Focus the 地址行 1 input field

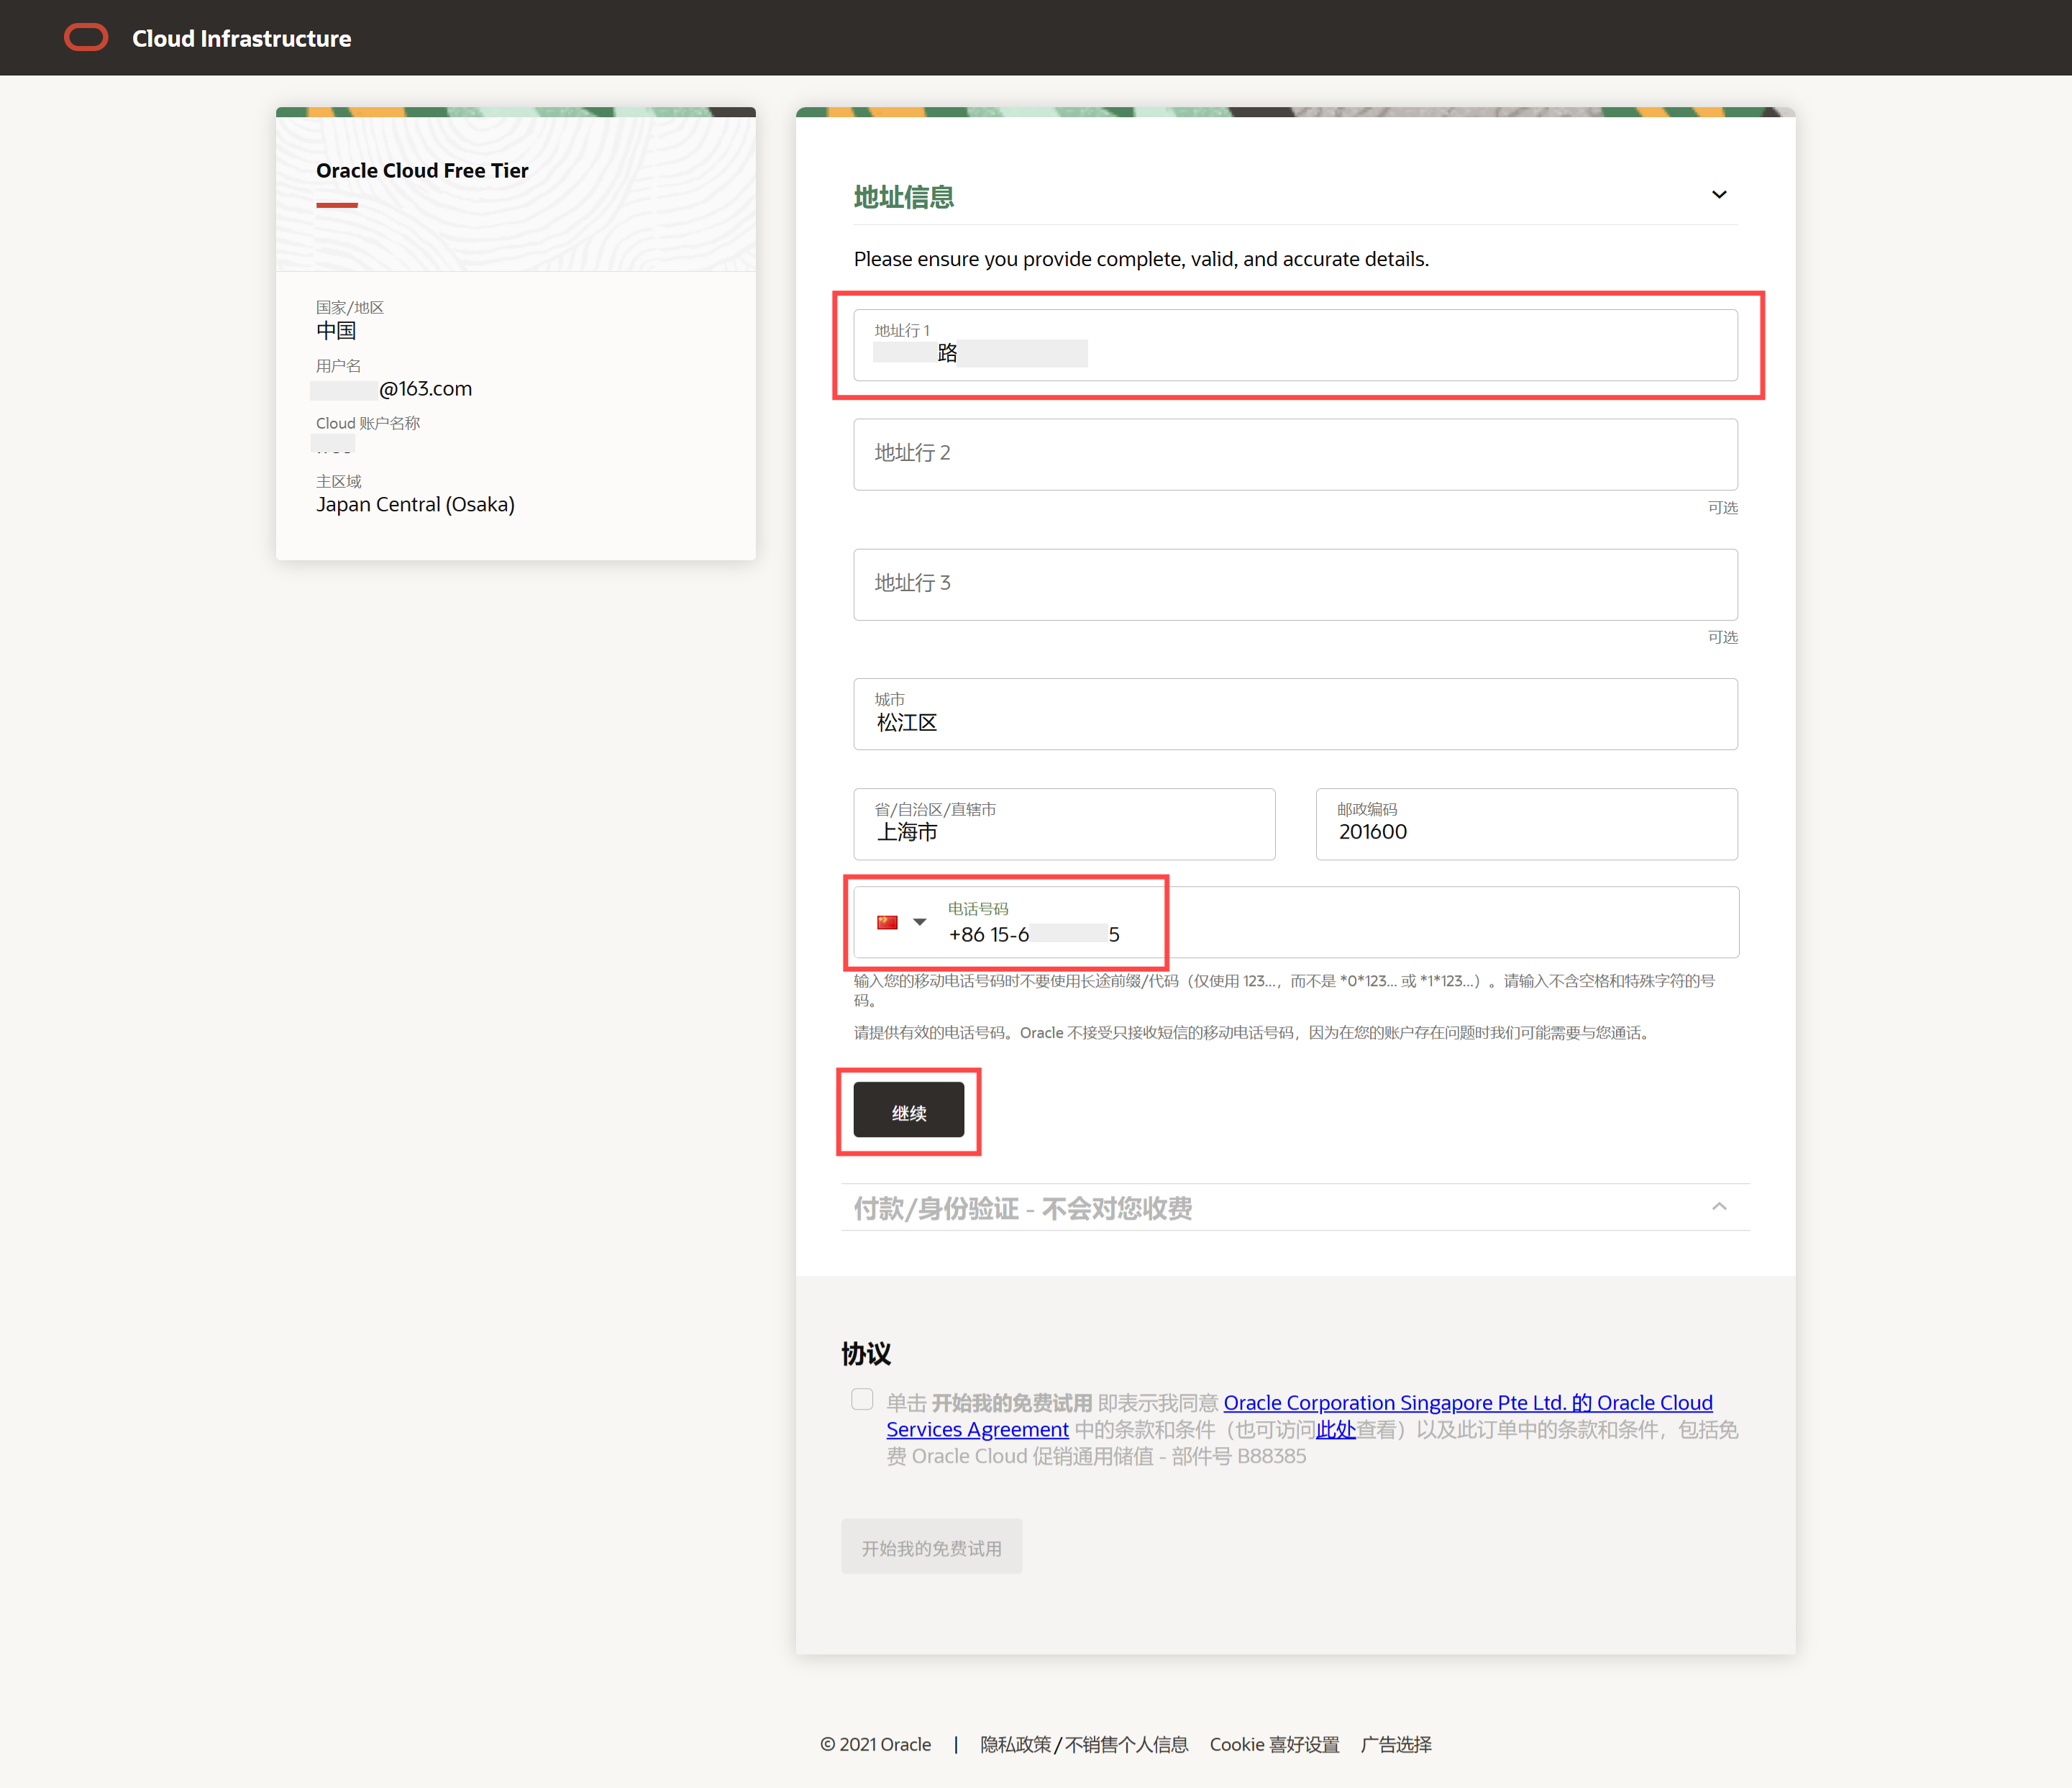coord(1295,345)
